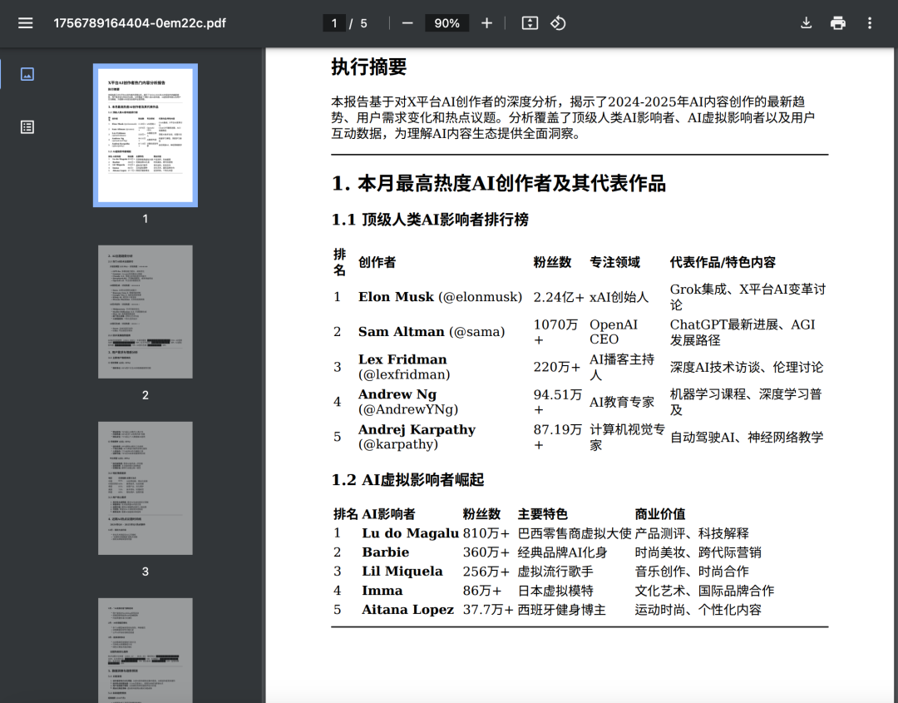Click the 2.24亿+ follower count

[559, 297]
